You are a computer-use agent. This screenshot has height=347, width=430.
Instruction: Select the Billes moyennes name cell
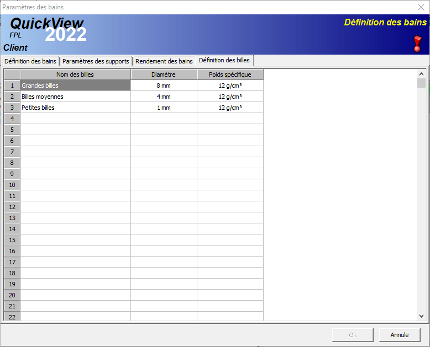coord(75,97)
